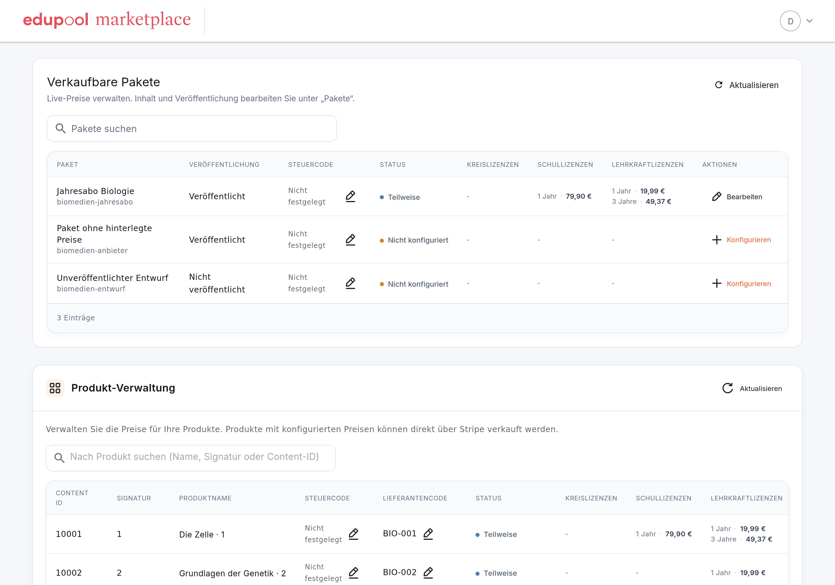Click the 3 Einträge footer text
The height and width of the screenshot is (585, 835).
76,318
